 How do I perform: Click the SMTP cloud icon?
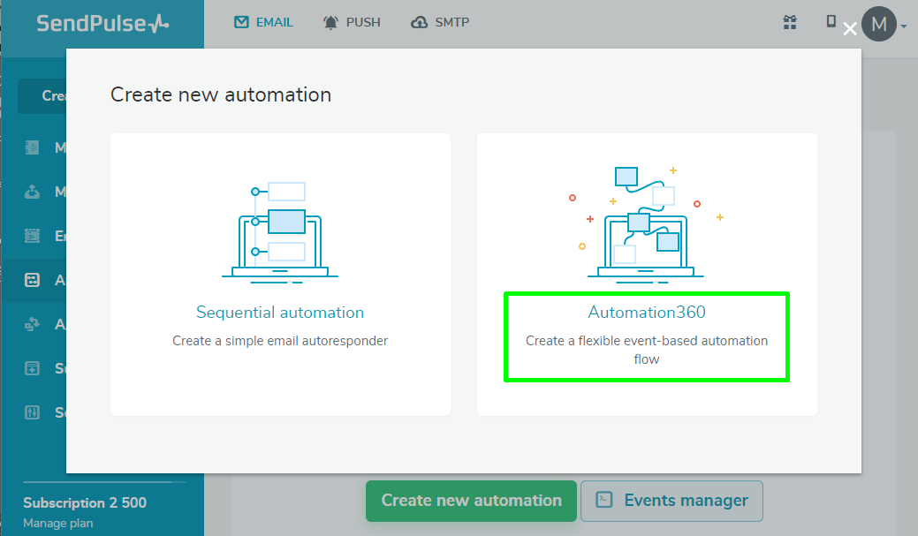419,22
